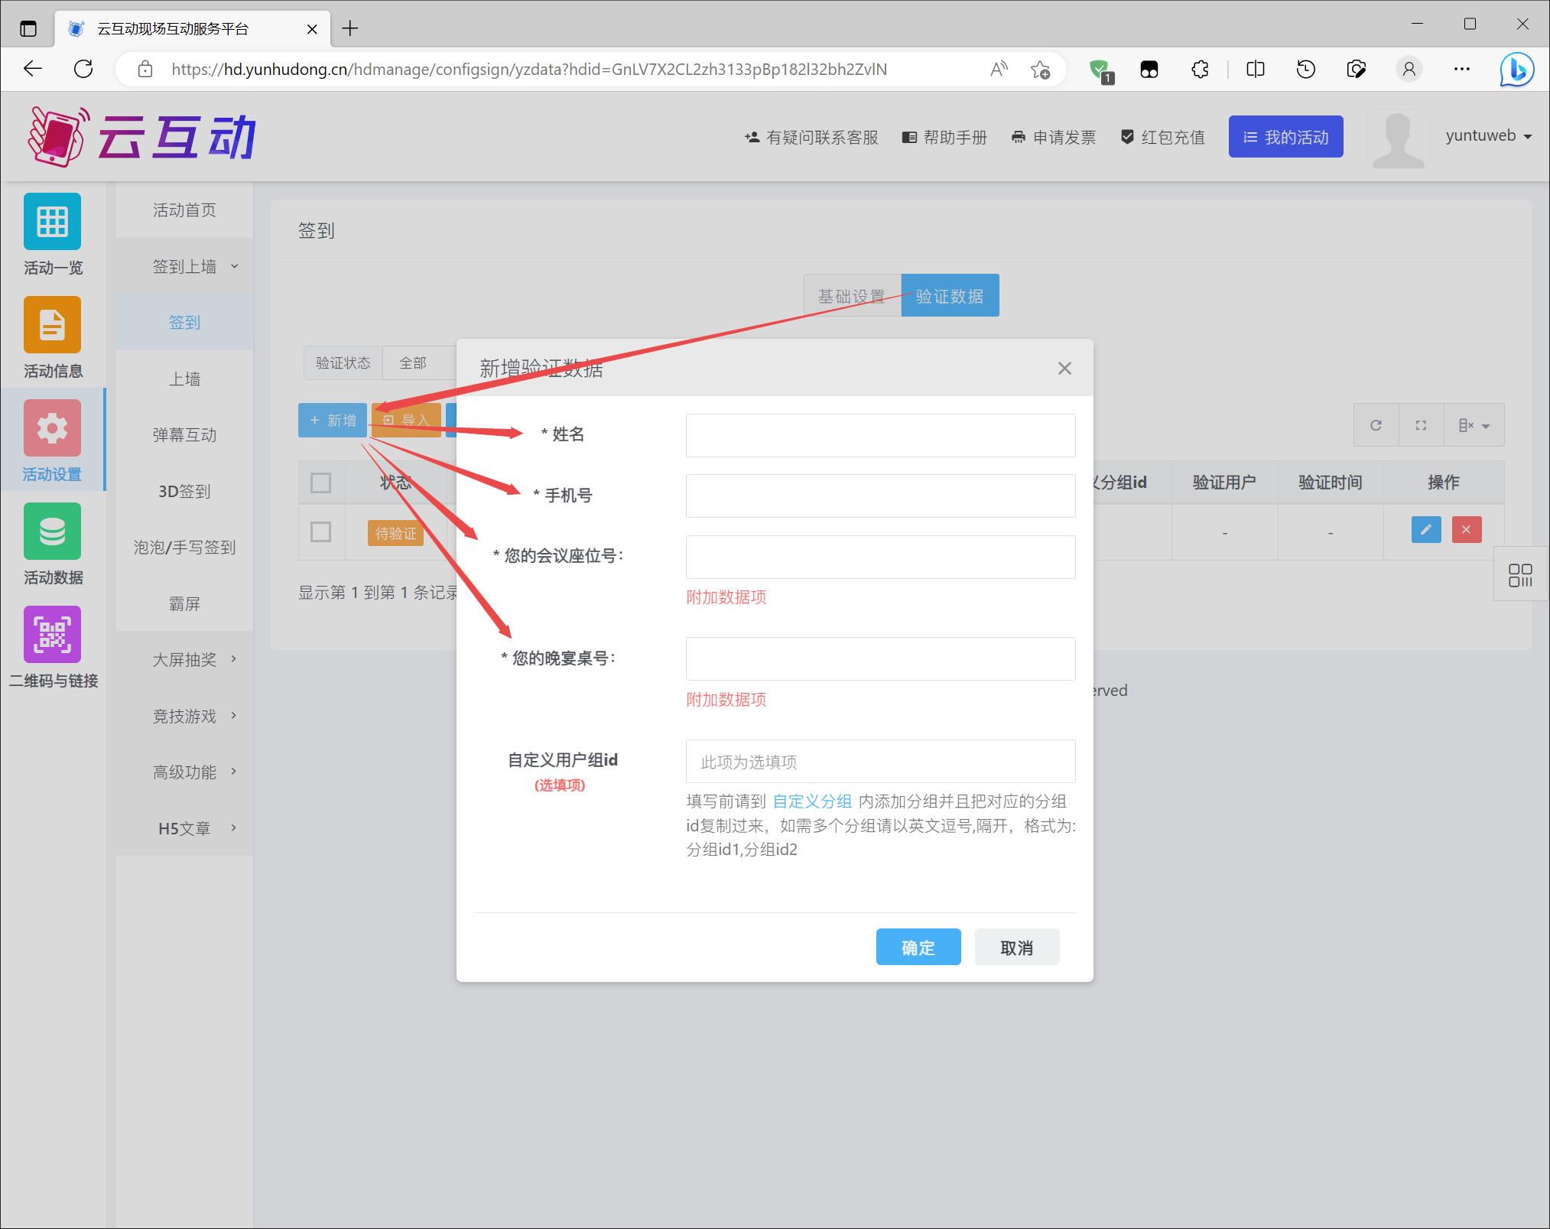The width and height of the screenshot is (1550, 1229).
Task: Open the 自定义分组 link
Action: pos(812,801)
